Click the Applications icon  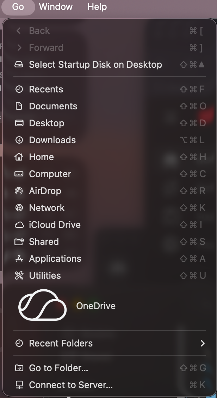[x=19, y=259]
